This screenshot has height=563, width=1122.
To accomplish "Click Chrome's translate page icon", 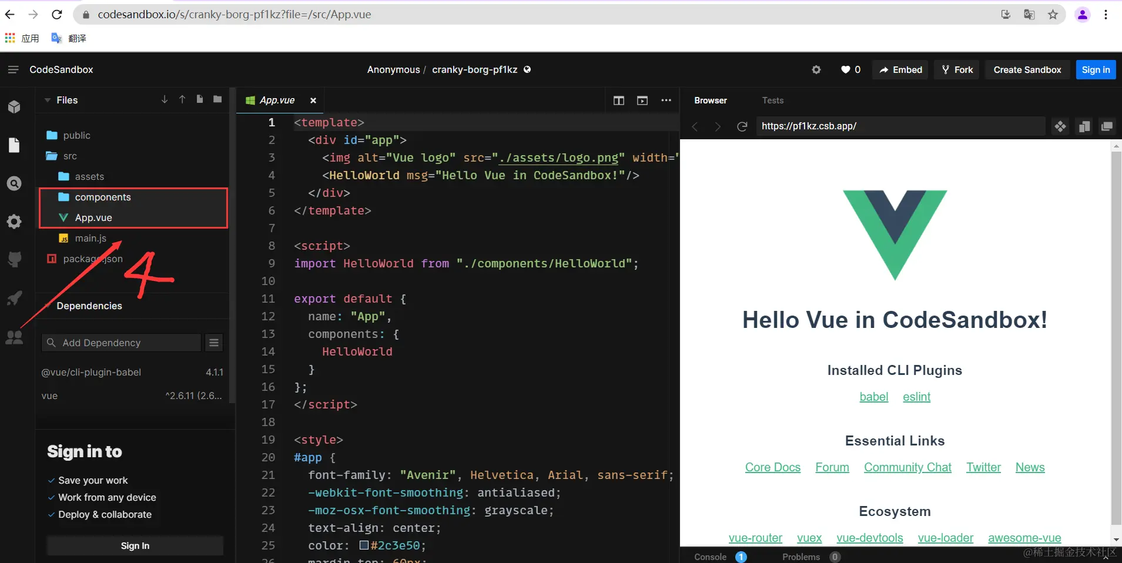I will click(x=1029, y=15).
